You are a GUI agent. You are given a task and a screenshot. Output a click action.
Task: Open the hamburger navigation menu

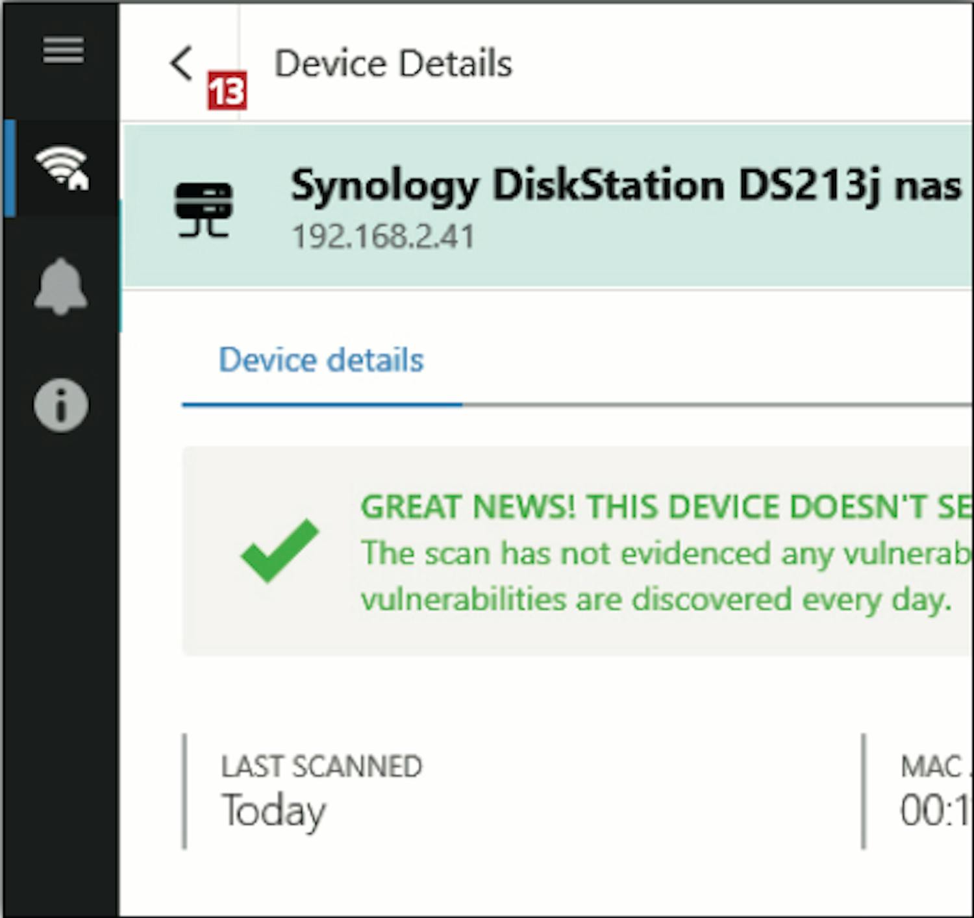[x=63, y=51]
